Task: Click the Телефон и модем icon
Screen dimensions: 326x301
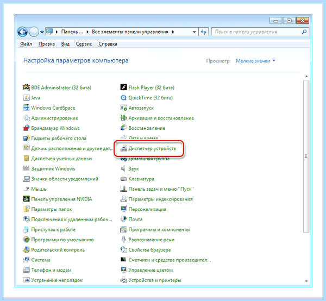Action: click(26, 270)
